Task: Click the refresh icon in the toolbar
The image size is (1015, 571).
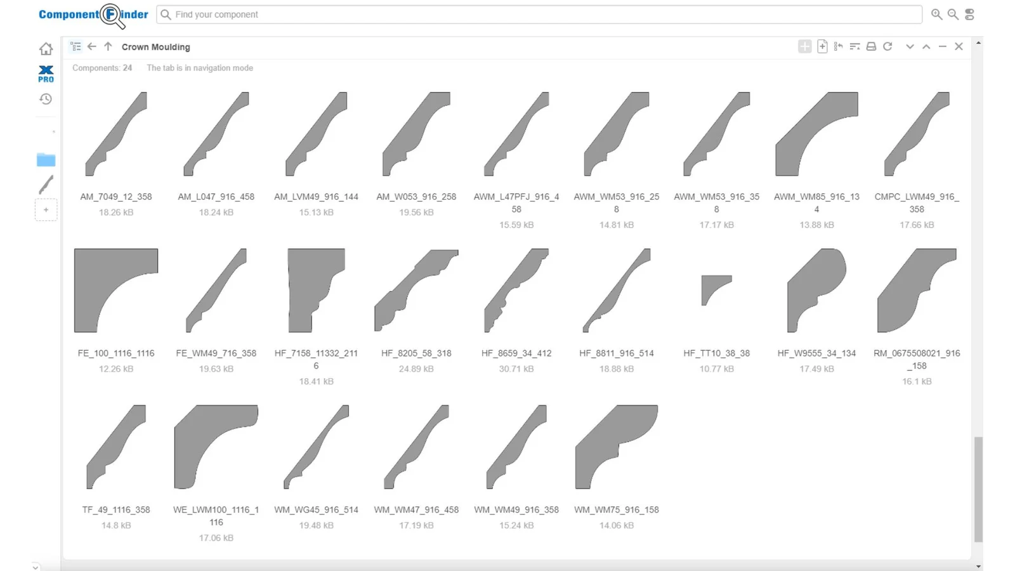Action: coord(887,46)
